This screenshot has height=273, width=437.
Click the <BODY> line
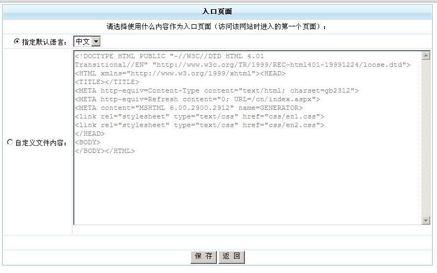pos(88,143)
